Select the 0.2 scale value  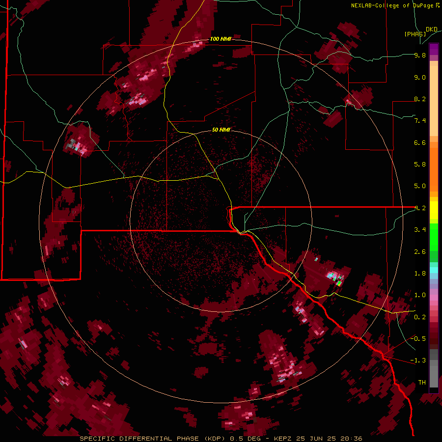tap(420, 317)
